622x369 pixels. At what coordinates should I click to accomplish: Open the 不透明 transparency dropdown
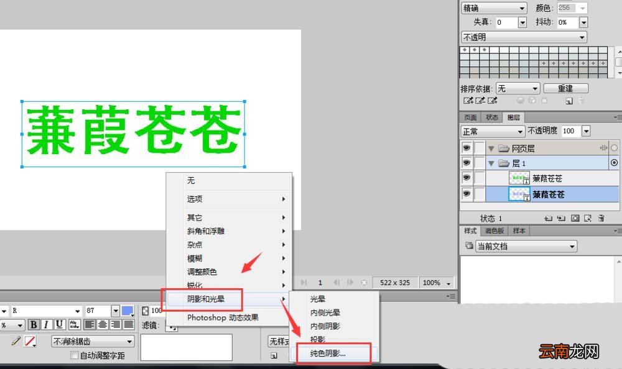click(524, 37)
